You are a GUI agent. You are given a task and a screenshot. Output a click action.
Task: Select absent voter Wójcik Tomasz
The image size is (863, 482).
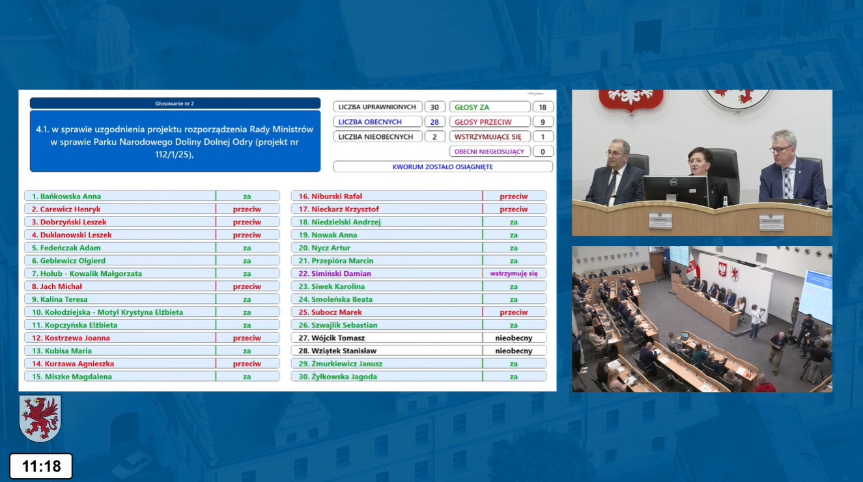point(386,338)
